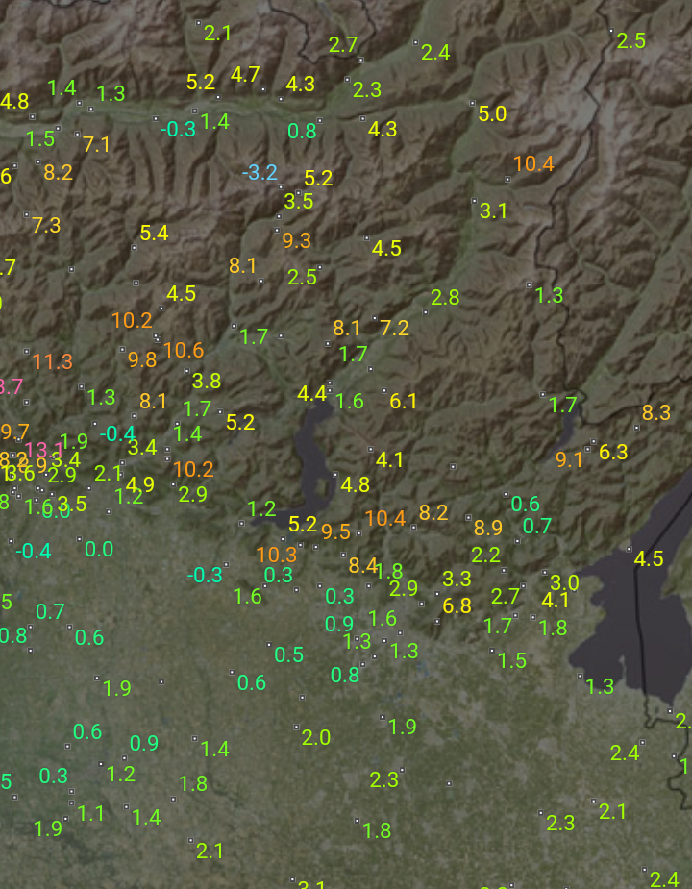Select the 8.3 station value
The image size is (692, 889).
click(x=656, y=412)
